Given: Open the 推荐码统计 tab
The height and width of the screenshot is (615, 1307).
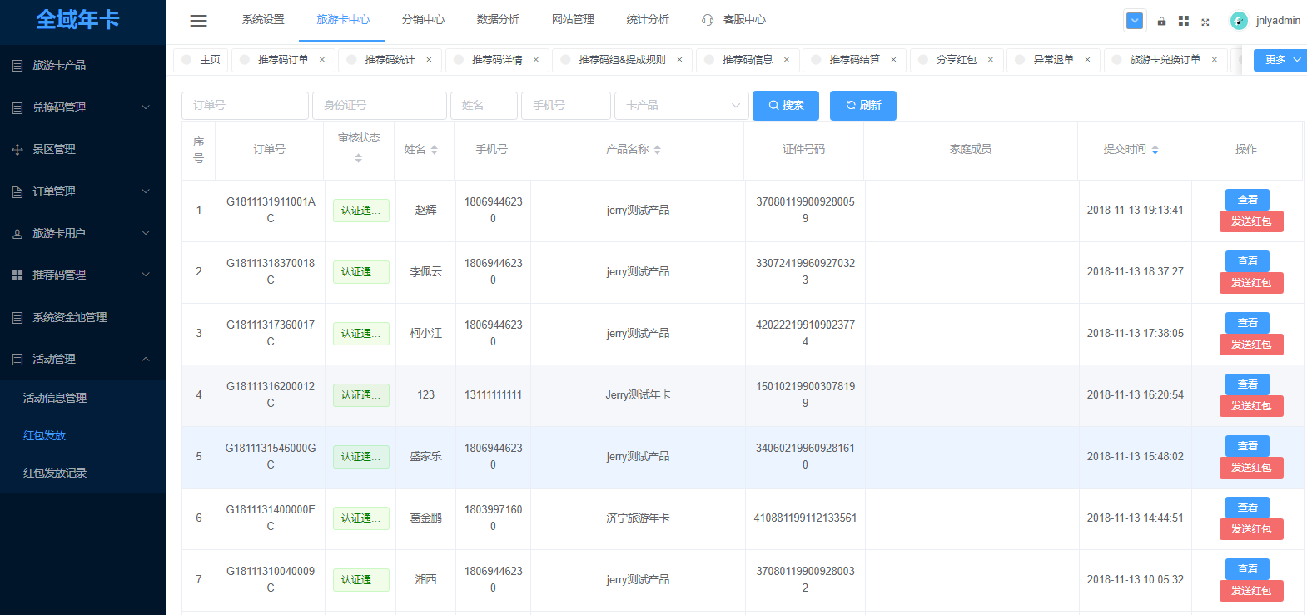Looking at the screenshot, I should pyautogui.click(x=390, y=60).
